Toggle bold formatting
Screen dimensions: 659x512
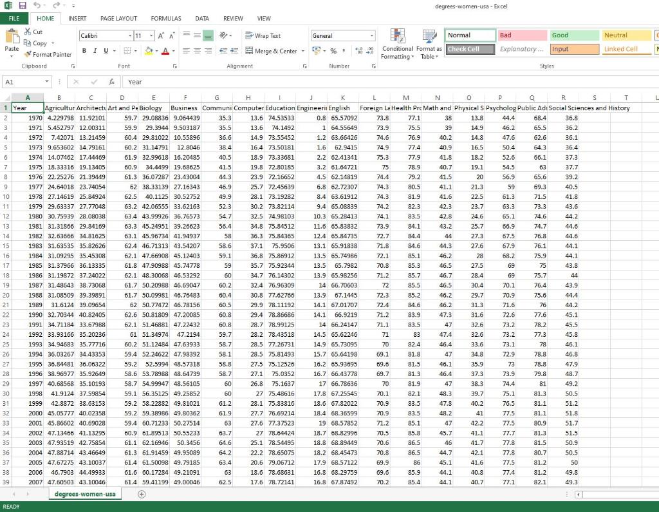tap(84, 50)
